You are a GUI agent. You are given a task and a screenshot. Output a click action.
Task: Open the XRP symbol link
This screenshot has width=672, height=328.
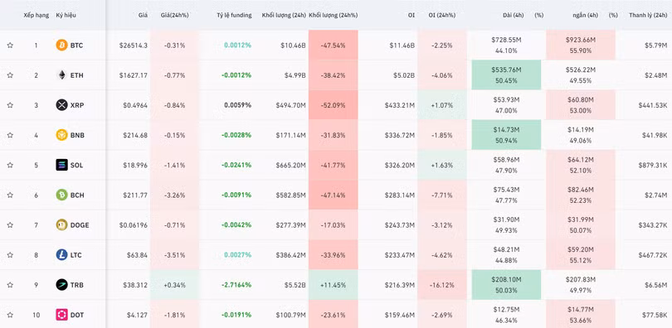click(x=76, y=105)
